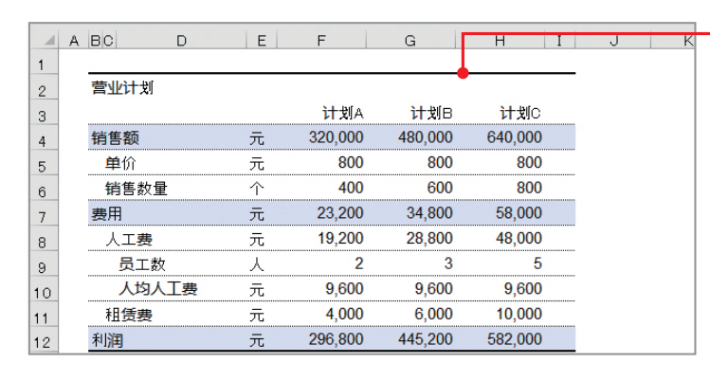
Task: Select the cell with 445,200
Action: tap(426, 339)
